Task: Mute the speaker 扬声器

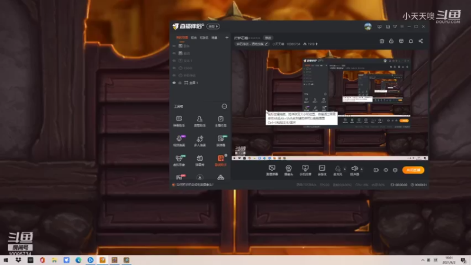Action: [x=354, y=170]
